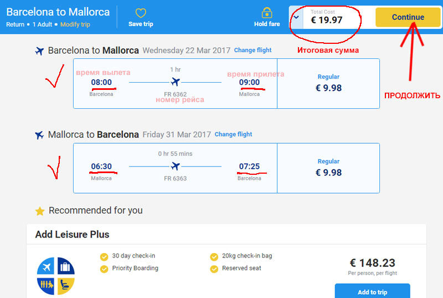This screenshot has width=443, height=298.
Task: Click the 30 day check-in checkmark
Action: (x=104, y=256)
